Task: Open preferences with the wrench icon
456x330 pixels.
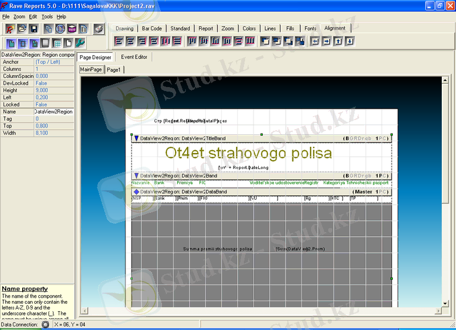Action: 80,44
